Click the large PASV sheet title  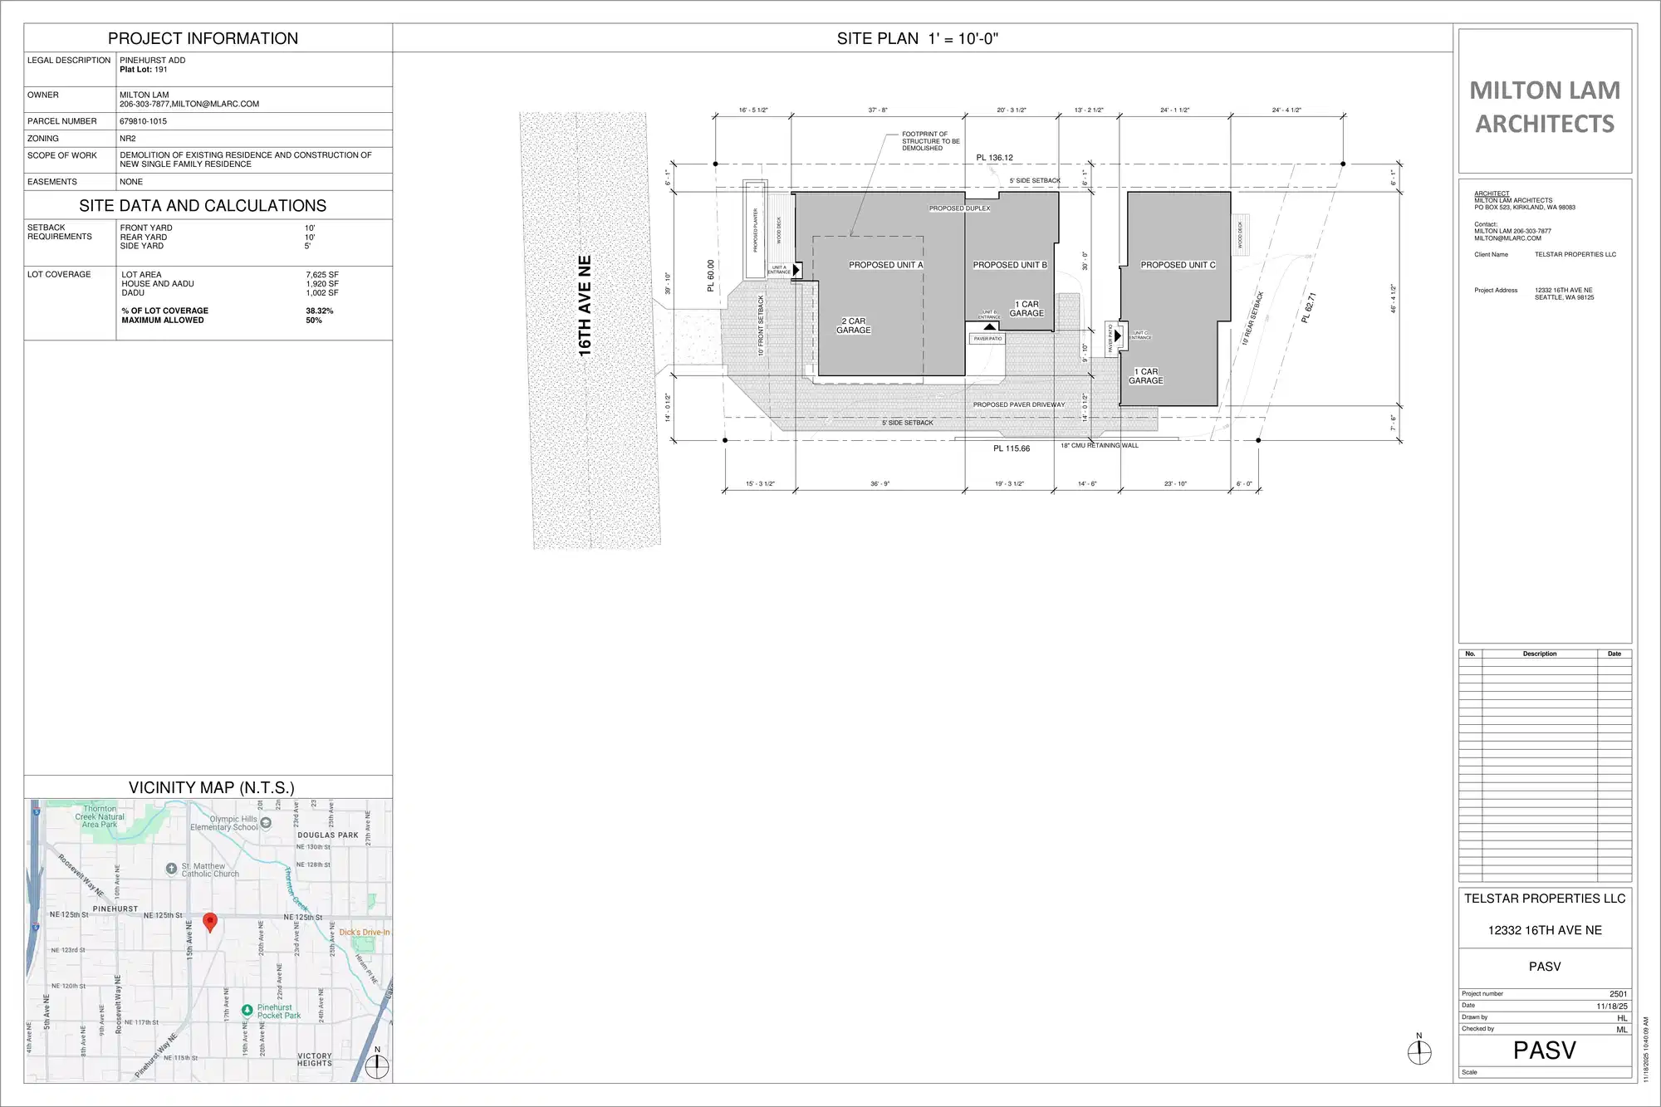[1545, 1051]
